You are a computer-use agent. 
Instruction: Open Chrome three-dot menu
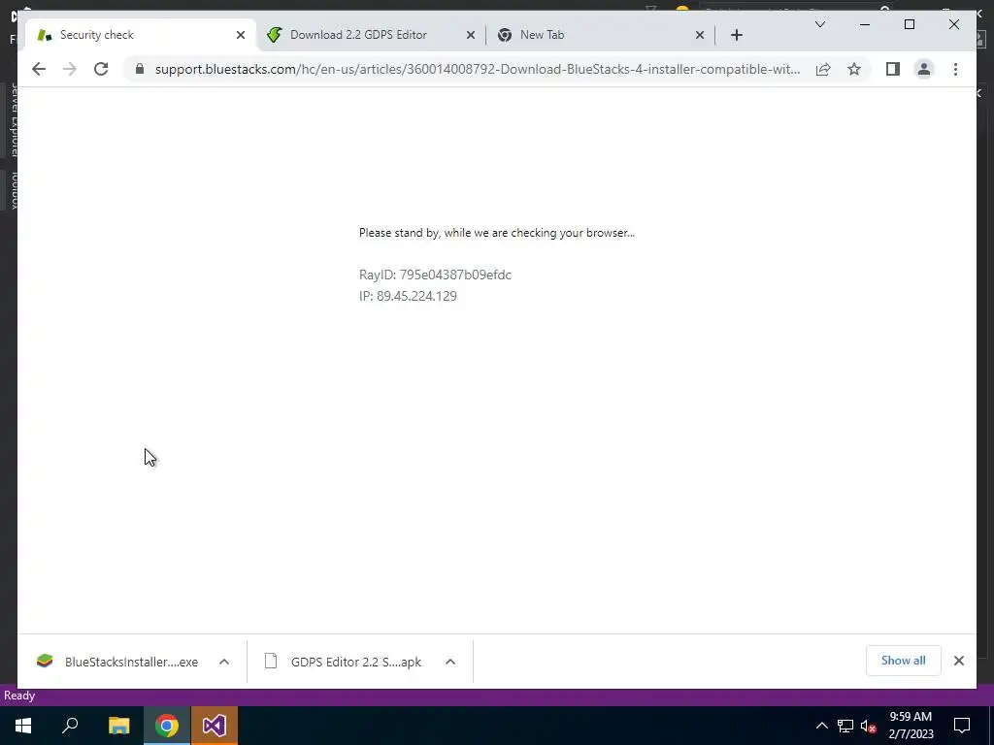(x=955, y=69)
